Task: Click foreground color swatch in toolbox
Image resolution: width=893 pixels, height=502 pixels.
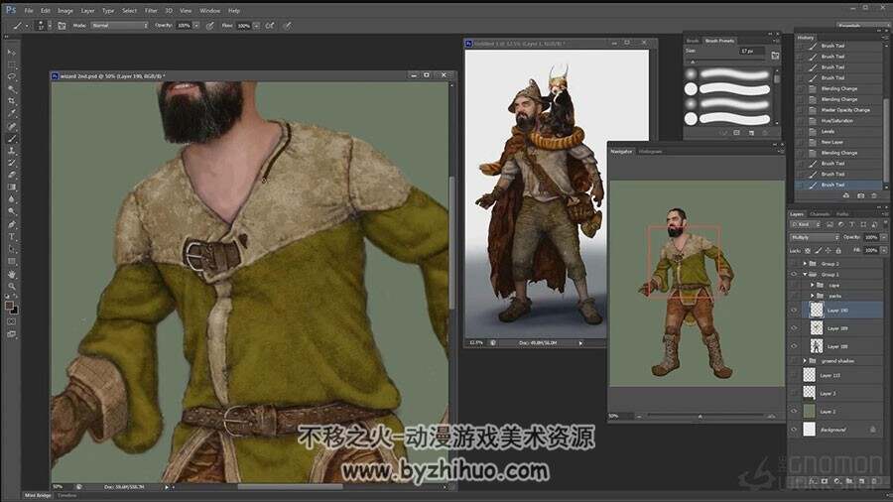Action: pyautogui.click(x=9, y=306)
